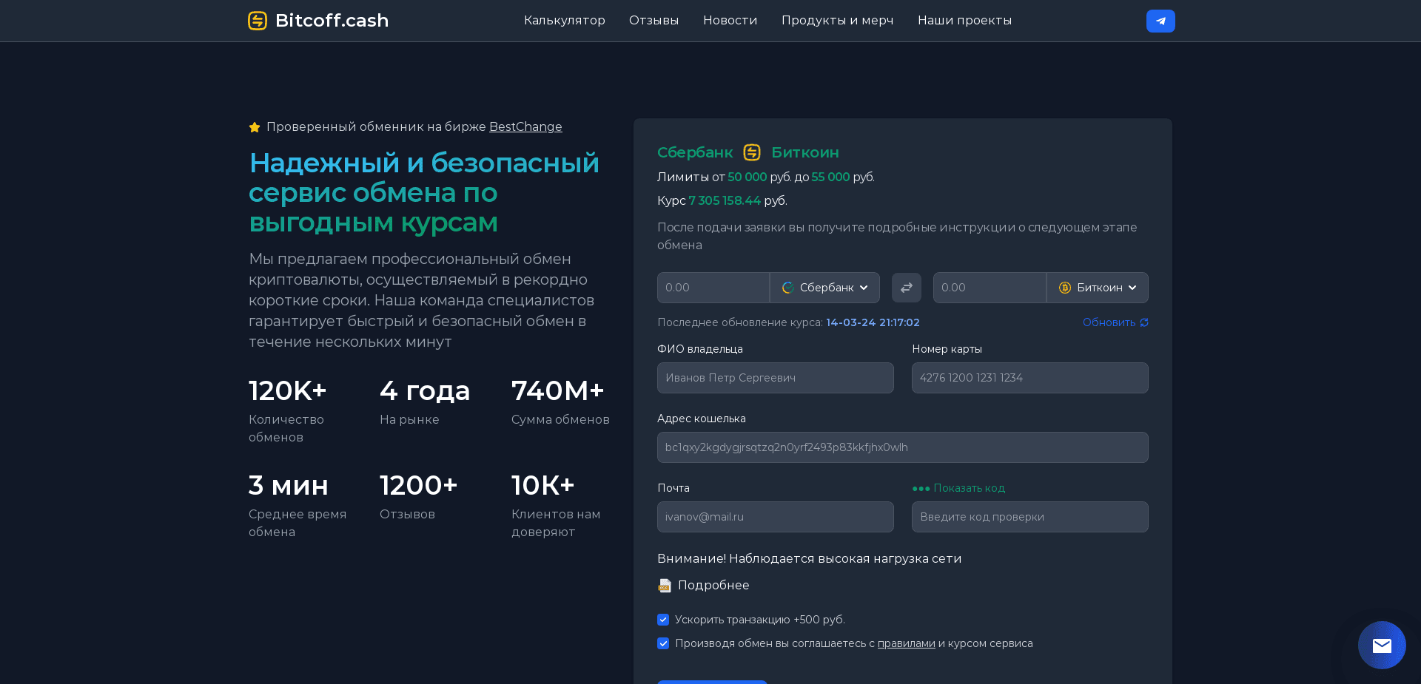Click the Bitcoin icon in the right field
The height and width of the screenshot is (684, 1421).
[x=1064, y=288]
